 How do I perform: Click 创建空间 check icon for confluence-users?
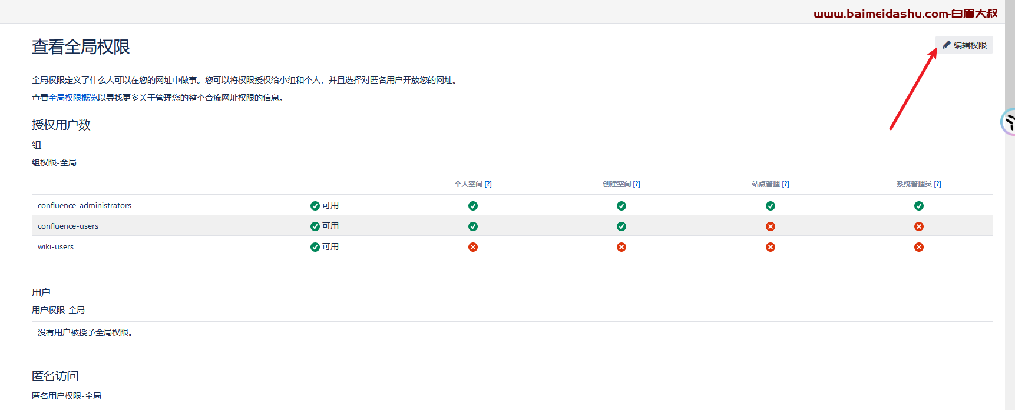pos(621,226)
